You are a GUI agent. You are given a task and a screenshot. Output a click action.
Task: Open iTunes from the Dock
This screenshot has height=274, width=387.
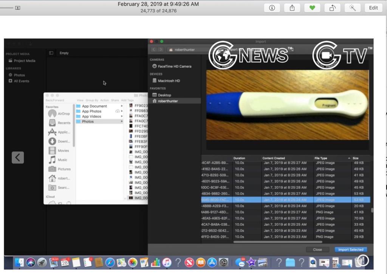click(167, 262)
